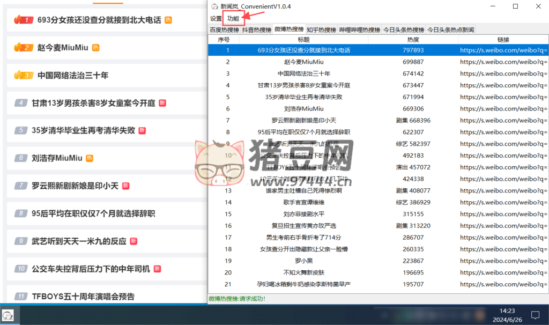Screen dimensions: 549x325
Task: Click the 新 badge beside 罗云熙新剧新娘是印小天
Action: (x=125, y=186)
